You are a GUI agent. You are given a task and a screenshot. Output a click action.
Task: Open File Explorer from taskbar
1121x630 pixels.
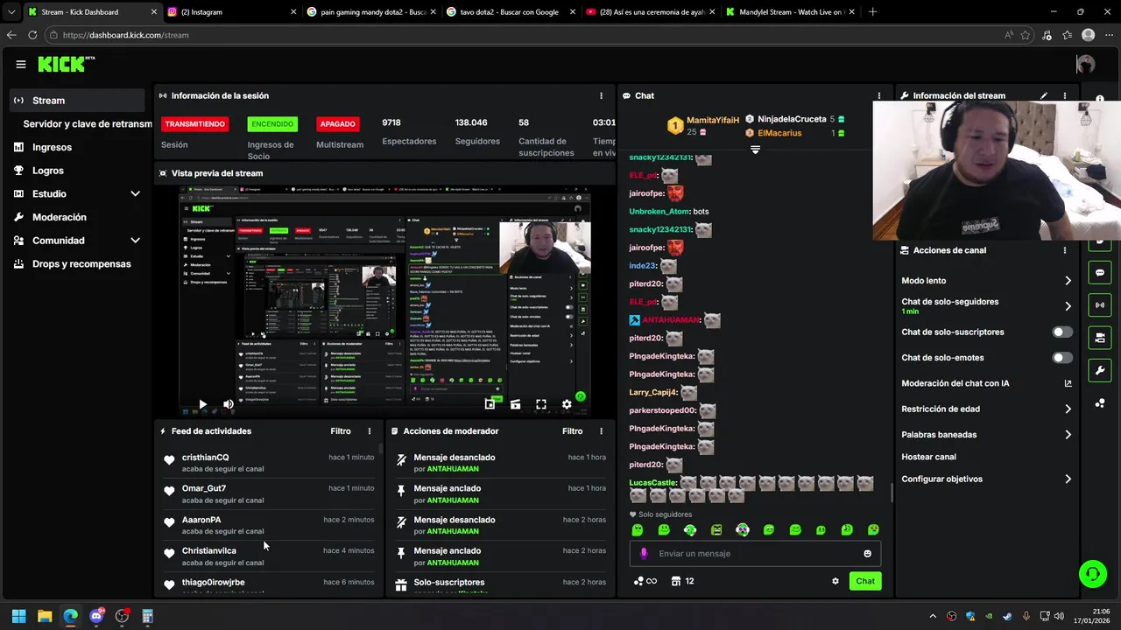pyautogui.click(x=45, y=616)
